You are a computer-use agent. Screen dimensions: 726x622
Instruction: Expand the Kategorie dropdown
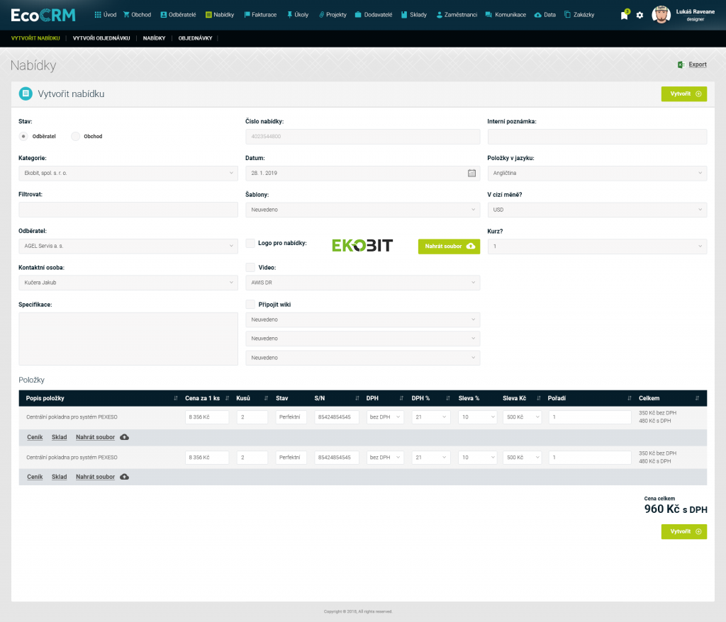pos(128,173)
